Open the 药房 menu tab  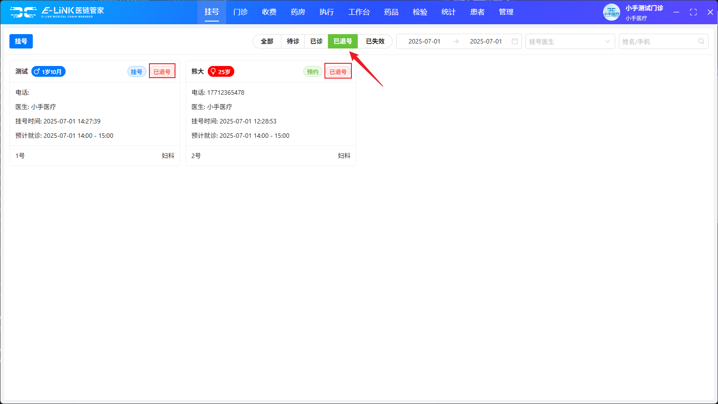[x=298, y=12]
